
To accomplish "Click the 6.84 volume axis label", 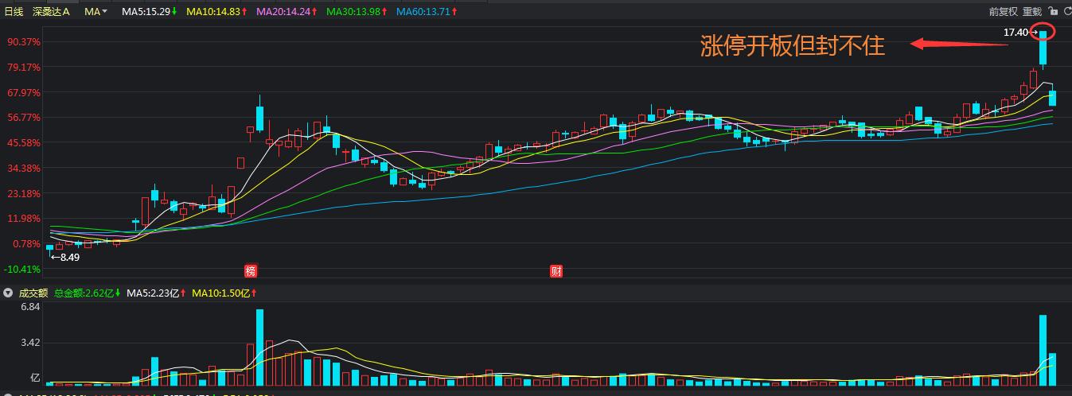I will 31,307.
